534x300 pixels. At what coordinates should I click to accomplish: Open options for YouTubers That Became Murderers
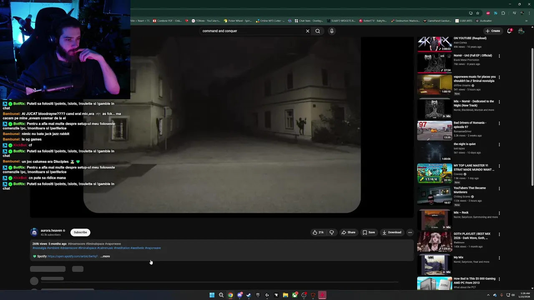tap(499, 188)
